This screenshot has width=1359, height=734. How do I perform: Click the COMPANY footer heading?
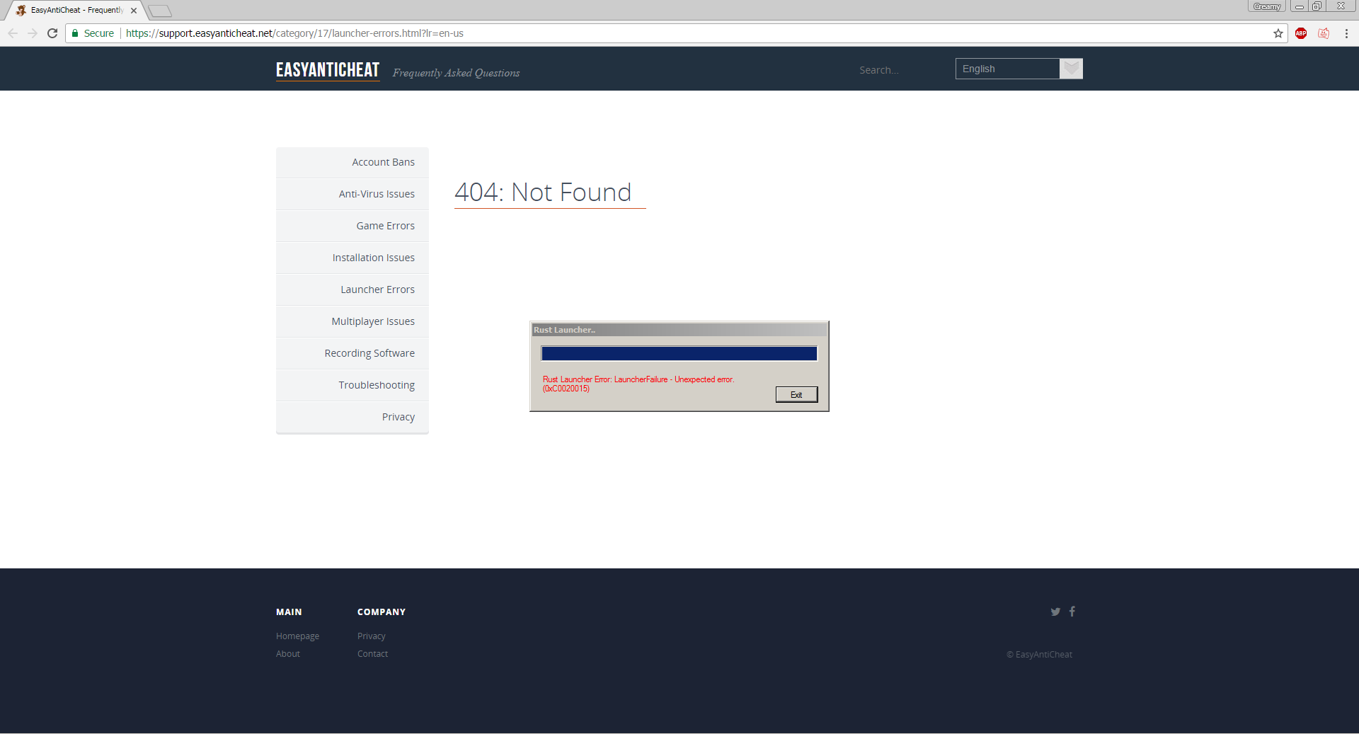[382, 612]
